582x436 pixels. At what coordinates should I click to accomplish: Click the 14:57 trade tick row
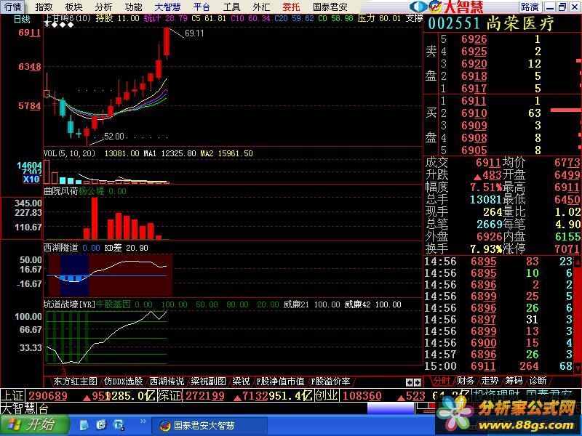[x=498, y=355]
